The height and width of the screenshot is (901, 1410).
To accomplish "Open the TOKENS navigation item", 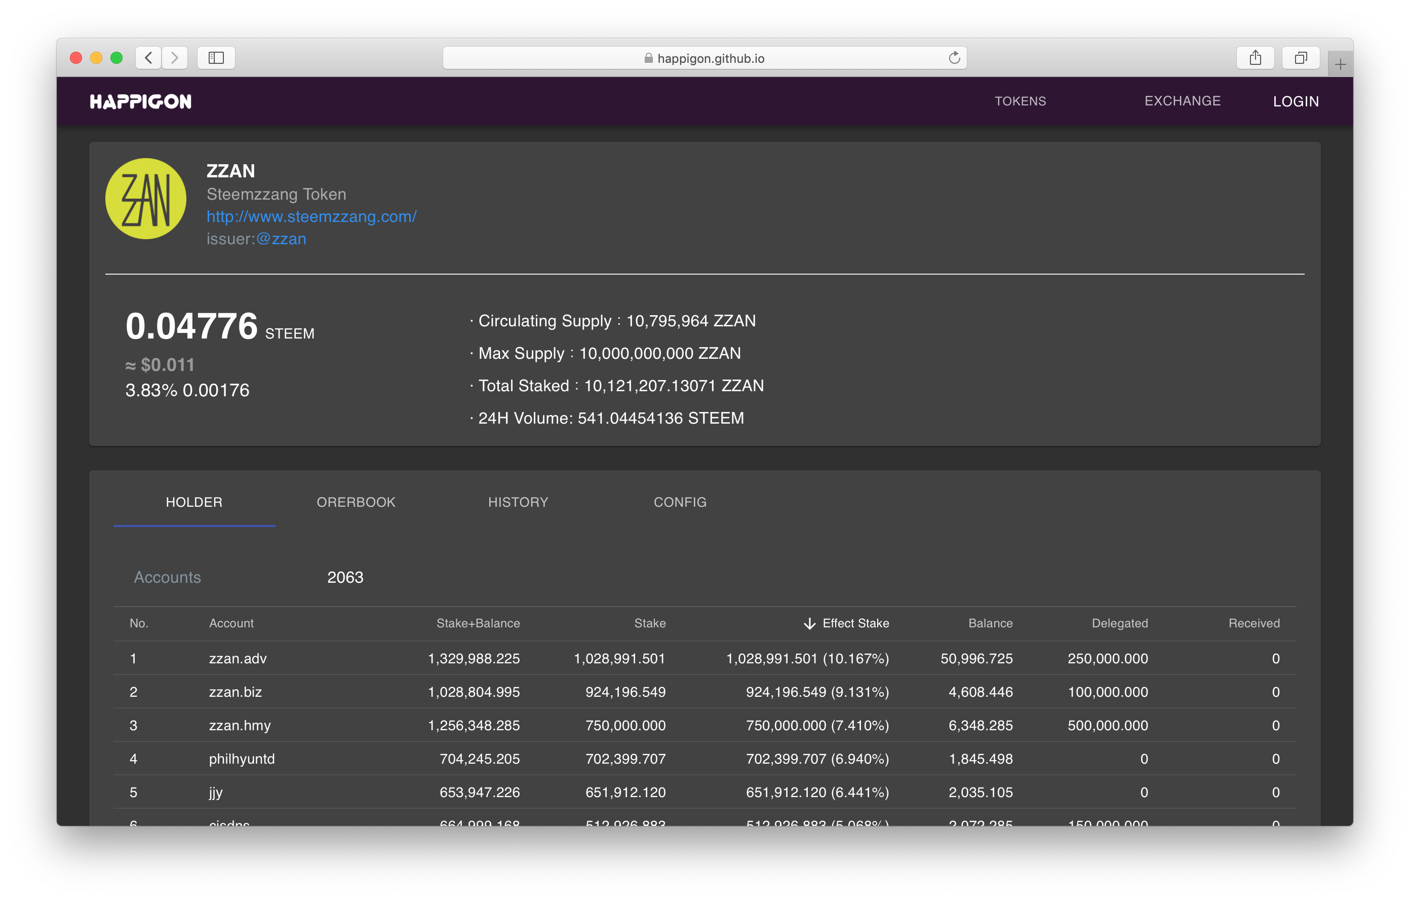I will pyautogui.click(x=1020, y=101).
